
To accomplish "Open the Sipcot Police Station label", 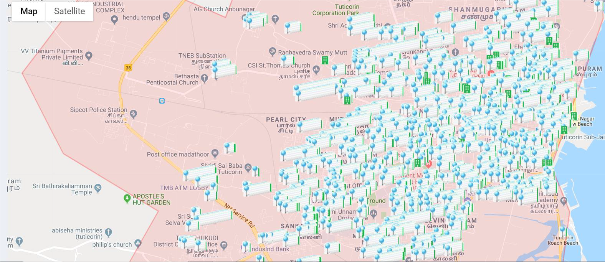I will (x=99, y=110).
